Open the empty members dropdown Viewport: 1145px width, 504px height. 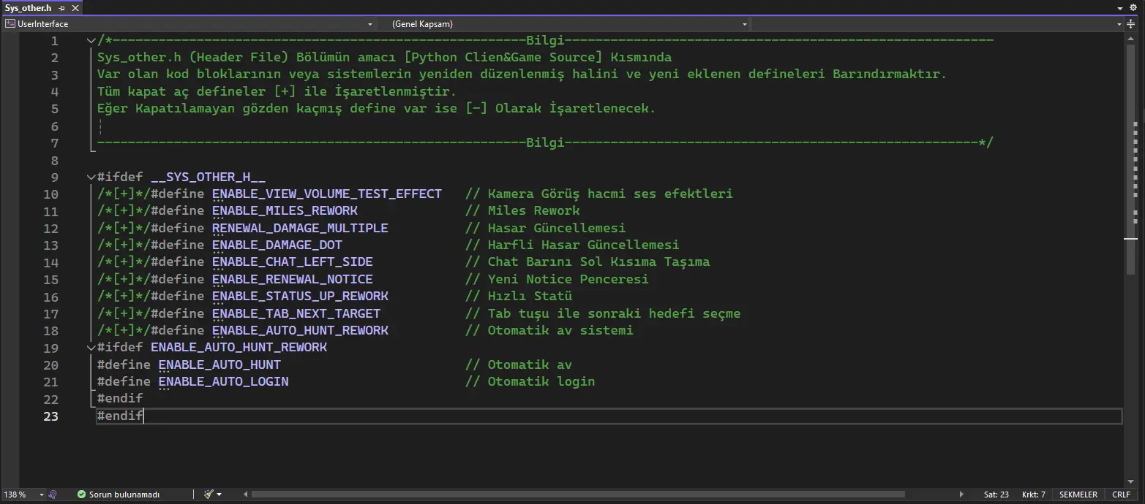click(x=938, y=24)
